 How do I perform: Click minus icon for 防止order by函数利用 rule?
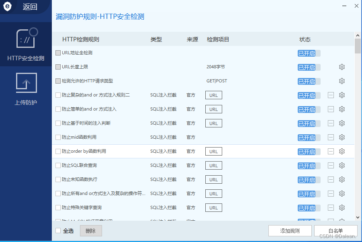click(331, 152)
